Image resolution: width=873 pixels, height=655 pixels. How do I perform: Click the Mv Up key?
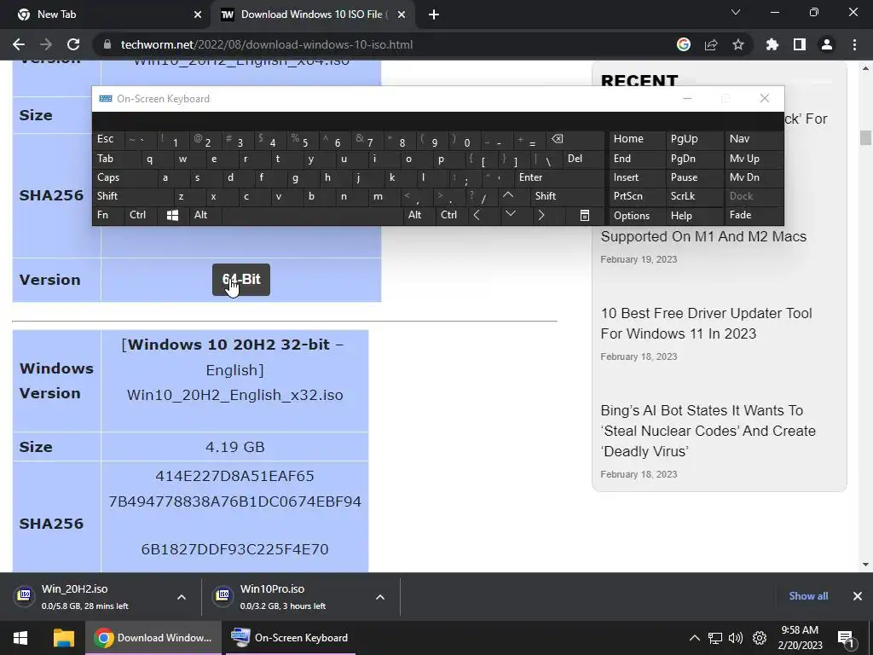point(754,159)
